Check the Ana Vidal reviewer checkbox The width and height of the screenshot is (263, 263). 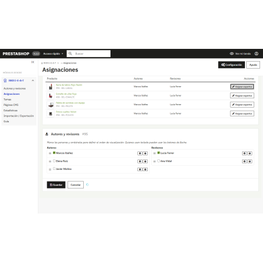pyautogui.click(x=158, y=161)
